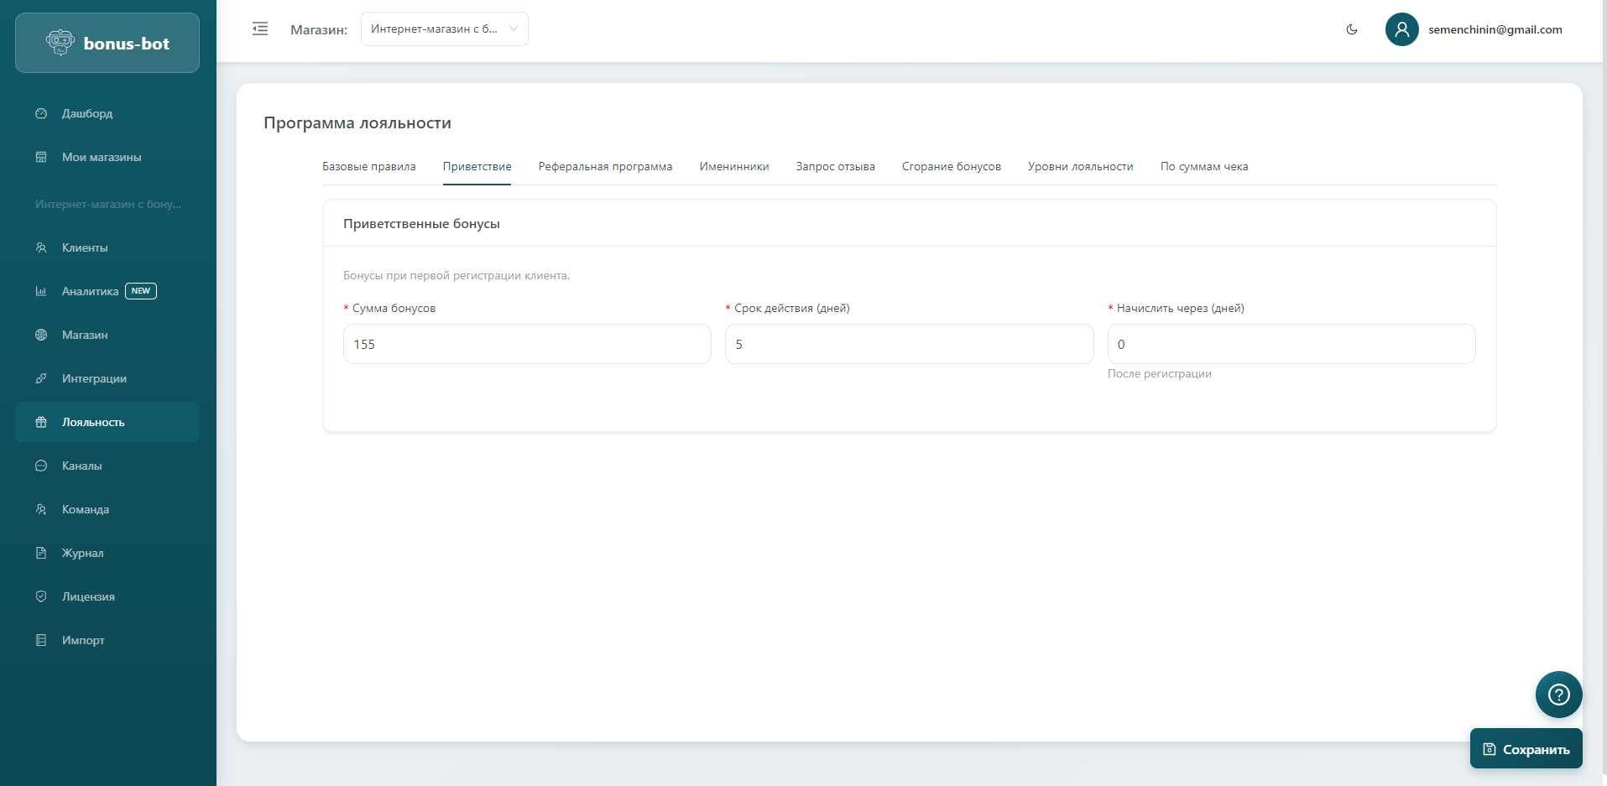Click the License shield icon in sidebar
The width and height of the screenshot is (1607, 786).
(41, 596)
